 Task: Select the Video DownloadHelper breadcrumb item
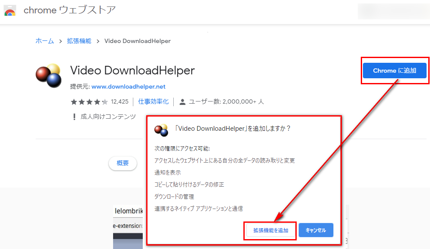tap(138, 41)
